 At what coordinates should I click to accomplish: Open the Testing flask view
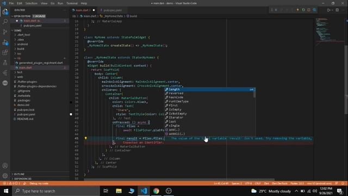[x=5, y=63]
